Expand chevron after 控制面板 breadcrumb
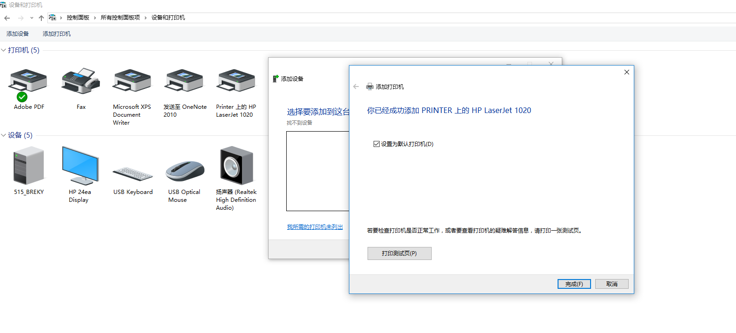 (x=95, y=18)
